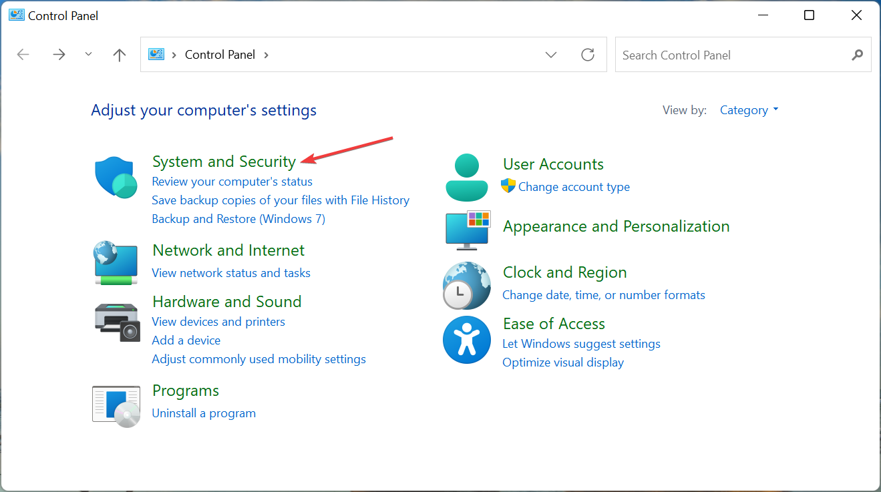Screen dimensions: 881x492
Task: Open the Ease of Access icon
Action: click(466, 340)
